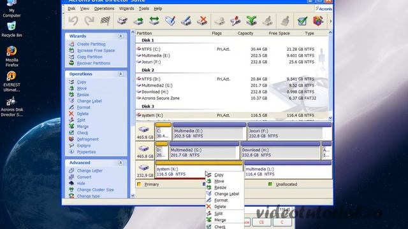
Task: Open the Tools menu
Action: 144,8
